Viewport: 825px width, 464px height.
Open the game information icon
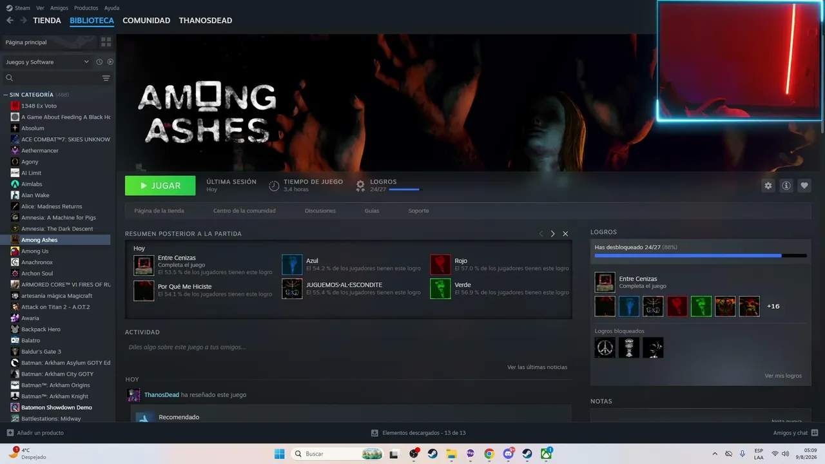[x=786, y=186]
